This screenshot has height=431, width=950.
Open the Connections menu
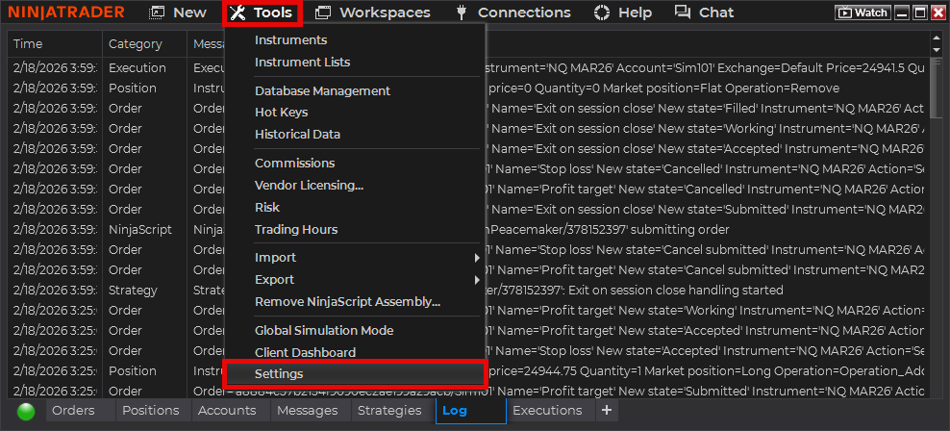[512, 13]
